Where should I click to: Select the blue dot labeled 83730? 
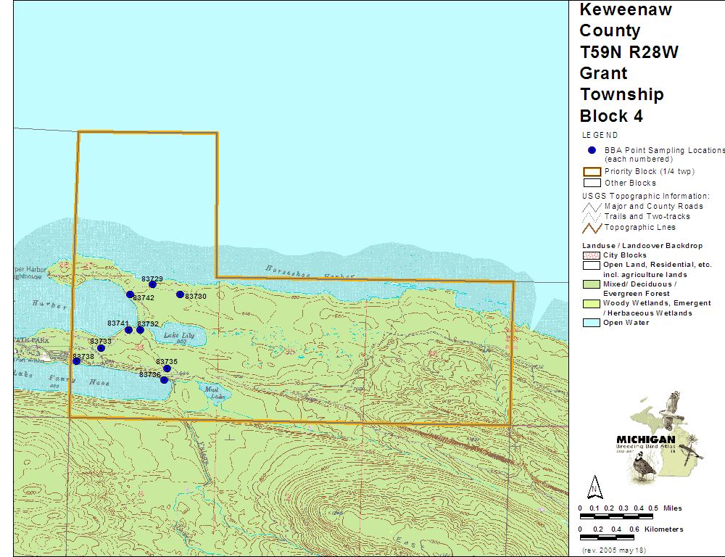(180, 294)
